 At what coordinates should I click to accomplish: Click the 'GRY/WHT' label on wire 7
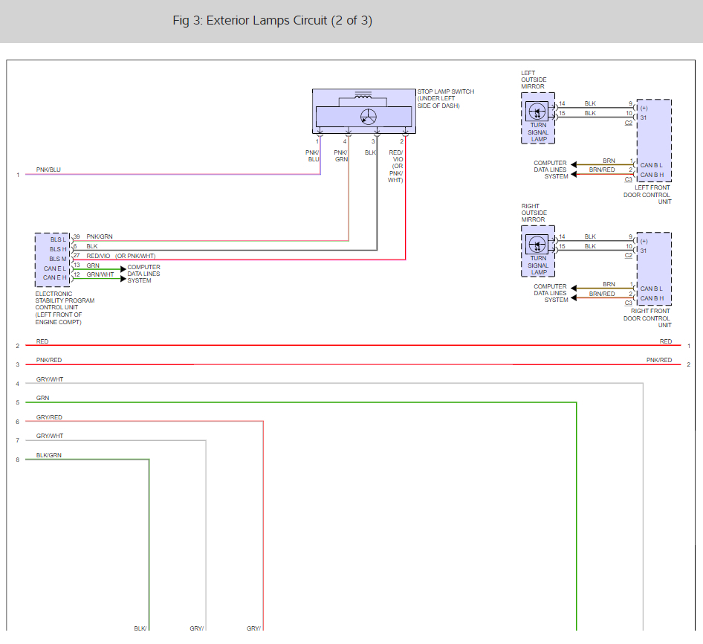pos(50,436)
